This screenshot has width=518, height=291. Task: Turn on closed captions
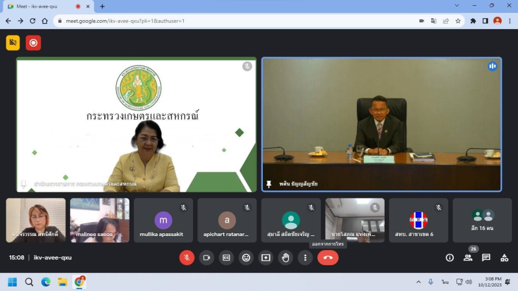coord(227,257)
